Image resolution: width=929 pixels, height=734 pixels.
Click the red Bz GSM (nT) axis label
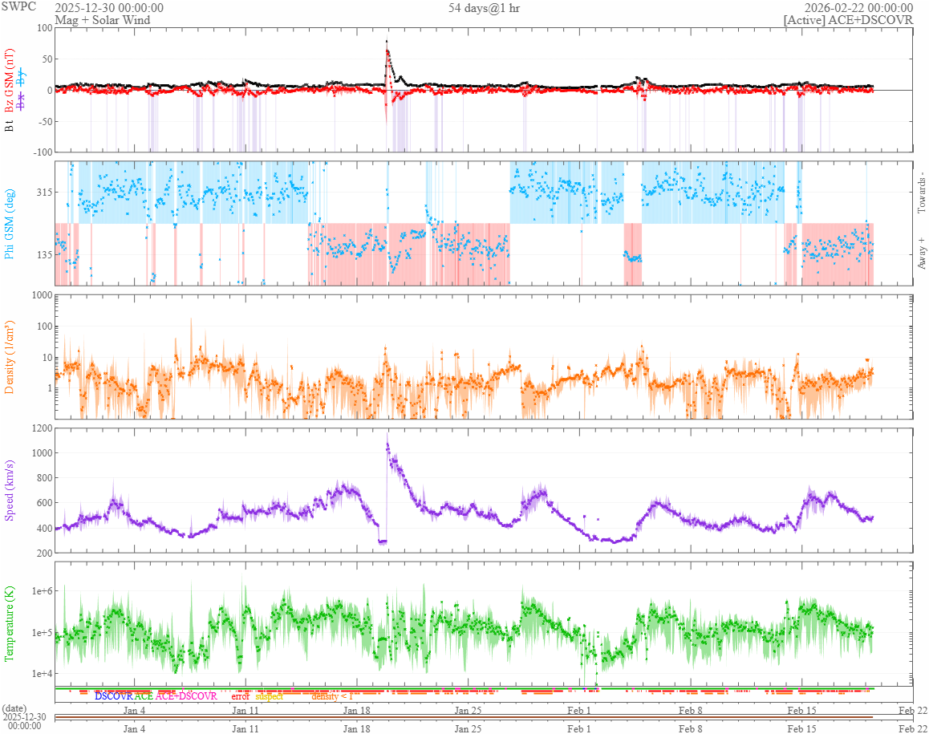[9, 81]
